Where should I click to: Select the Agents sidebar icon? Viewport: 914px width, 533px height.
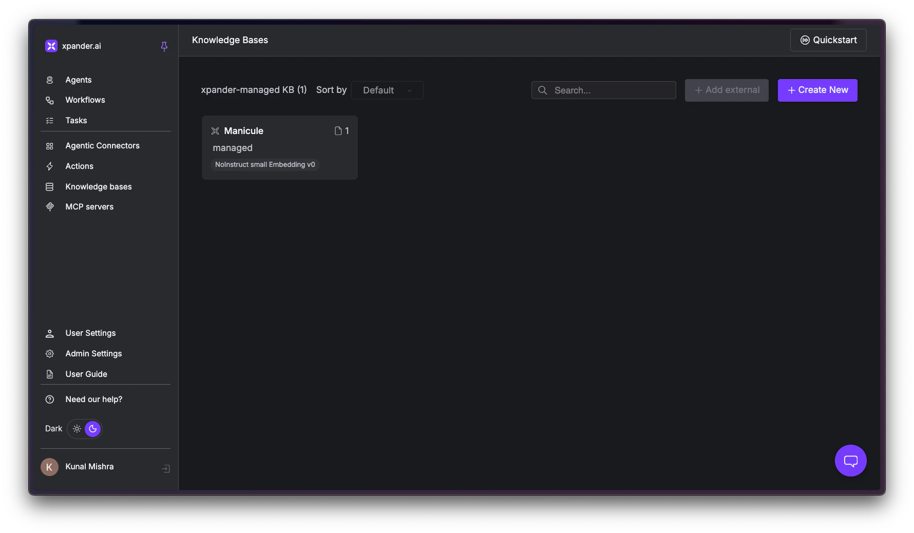click(x=50, y=80)
